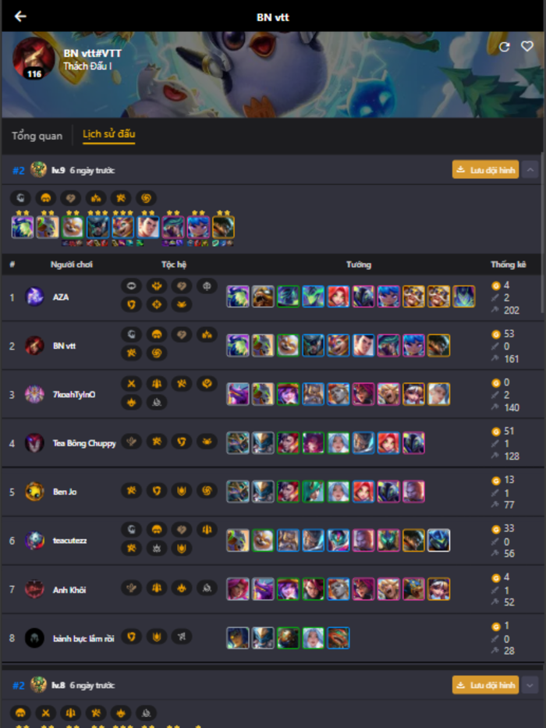Screen dimensions: 546x728
Task: Click first trait icon in AZA's row
Action: tap(131, 286)
